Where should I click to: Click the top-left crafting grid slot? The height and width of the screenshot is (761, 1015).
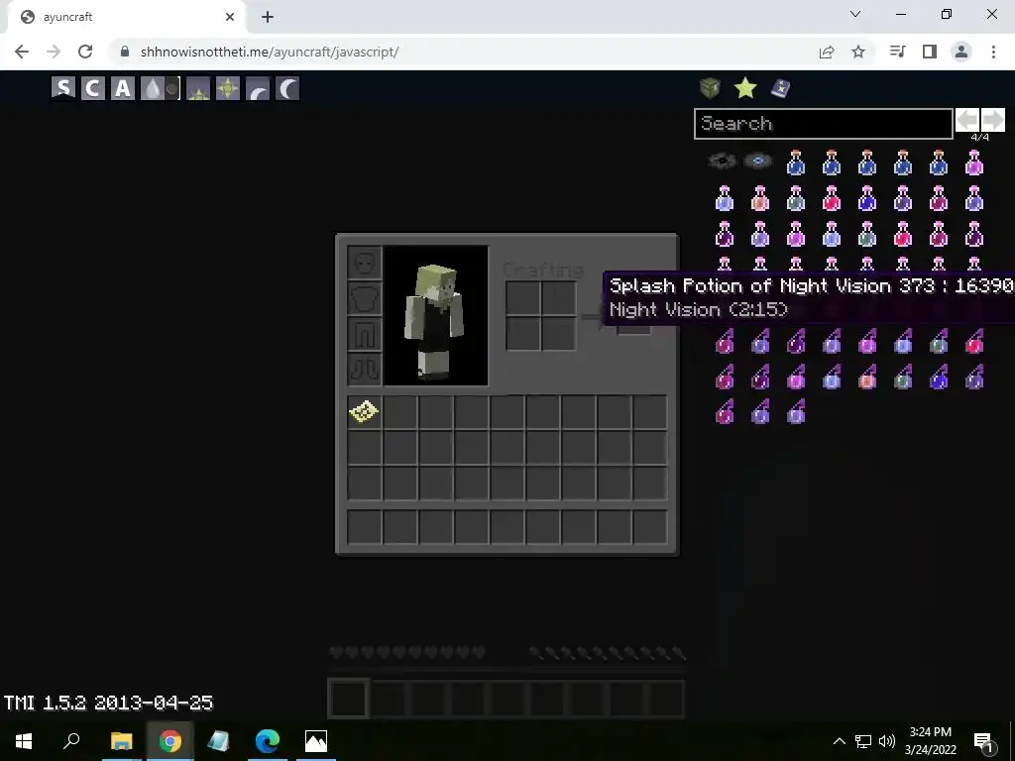[523, 297]
